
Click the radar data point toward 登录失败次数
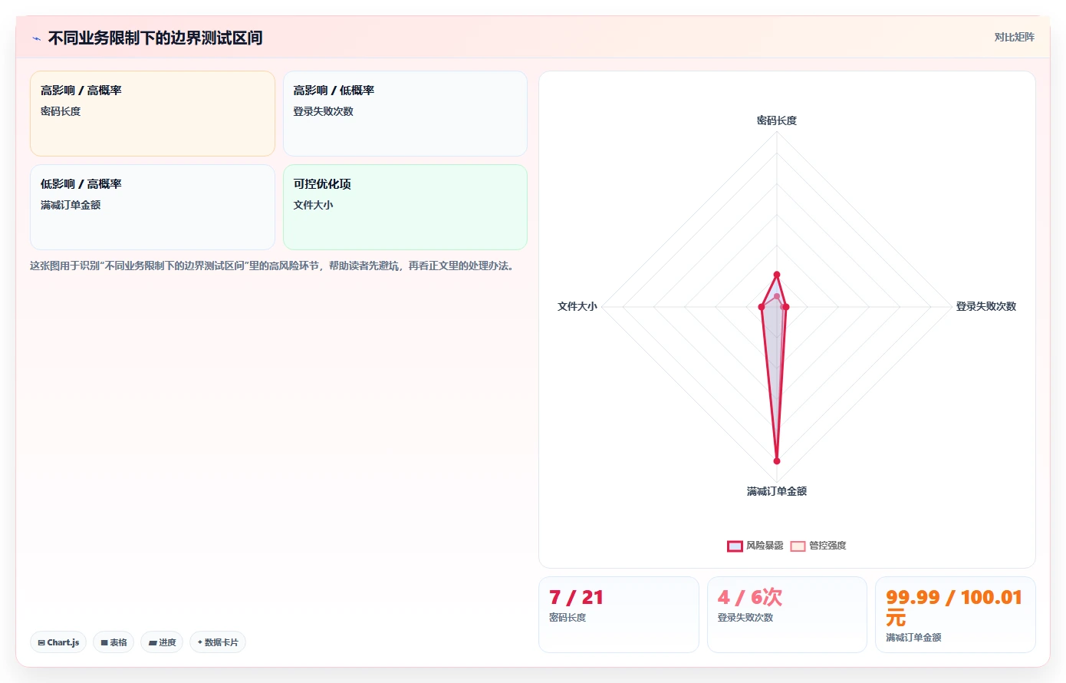point(785,307)
